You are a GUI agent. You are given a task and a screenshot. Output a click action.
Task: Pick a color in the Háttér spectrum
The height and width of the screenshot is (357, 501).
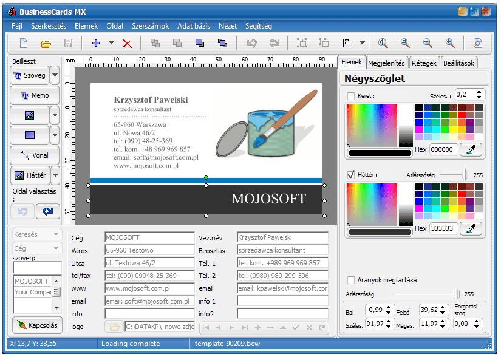pos(372,205)
